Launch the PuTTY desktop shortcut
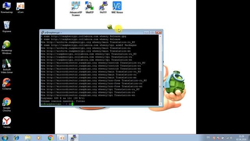This screenshot has width=250, height=141. 103,7
